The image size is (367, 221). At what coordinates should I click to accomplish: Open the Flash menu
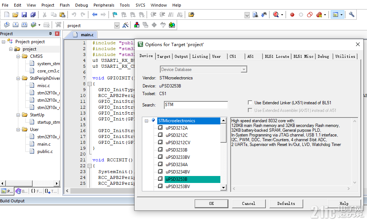coord(65,5)
